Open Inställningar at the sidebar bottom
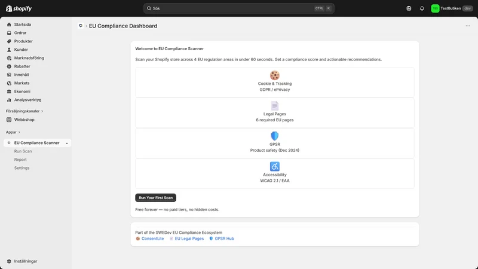 [x=26, y=261]
